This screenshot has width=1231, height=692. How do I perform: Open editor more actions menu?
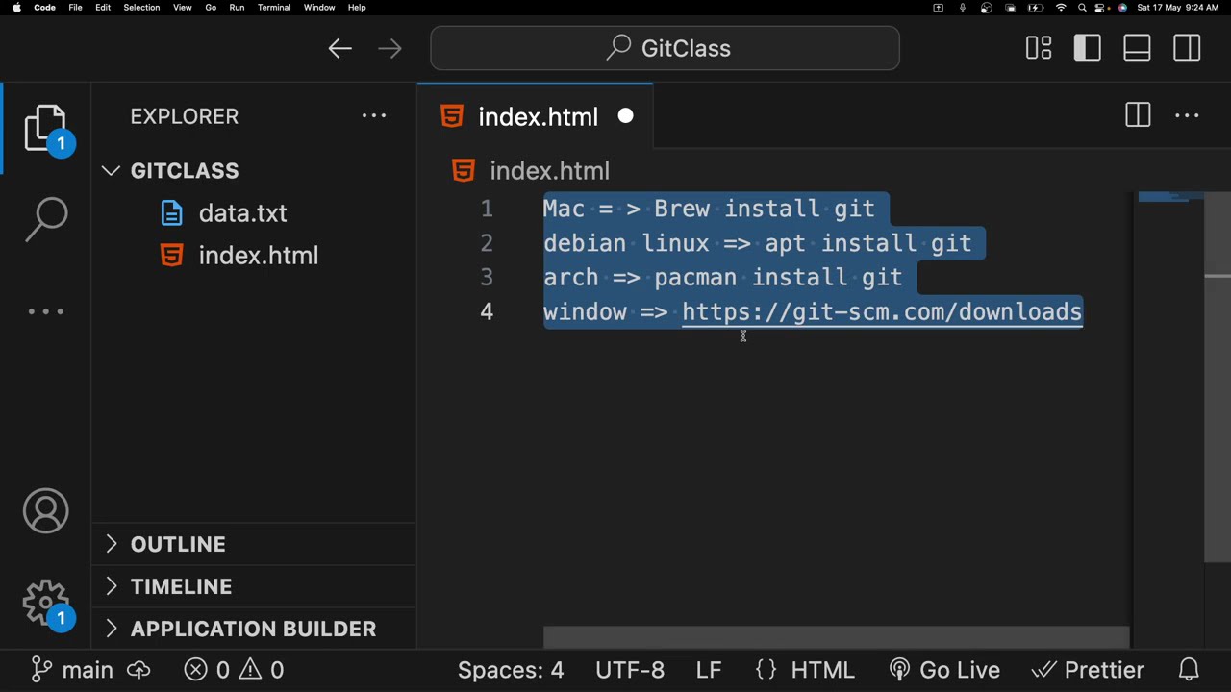pos(1187,115)
